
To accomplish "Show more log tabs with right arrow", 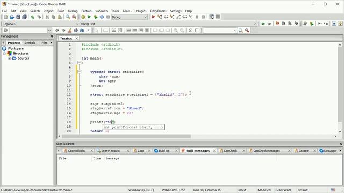I will (340, 151).
